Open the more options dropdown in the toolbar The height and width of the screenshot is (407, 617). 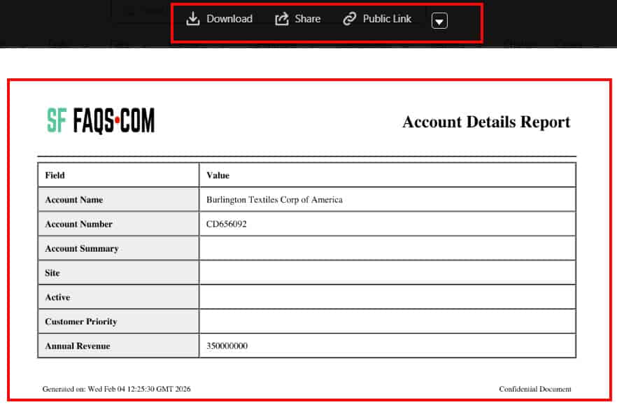[x=439, y=21]
